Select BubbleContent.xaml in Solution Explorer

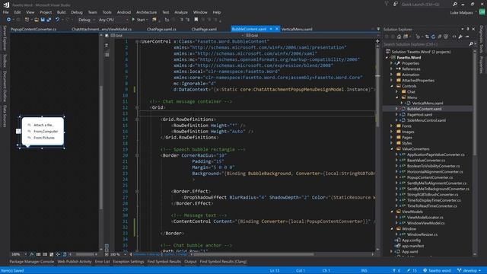click(424, 109)
